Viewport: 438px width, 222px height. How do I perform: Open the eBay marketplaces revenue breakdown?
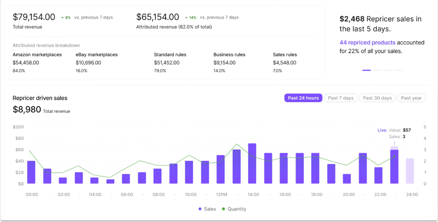tap(96, 55)
